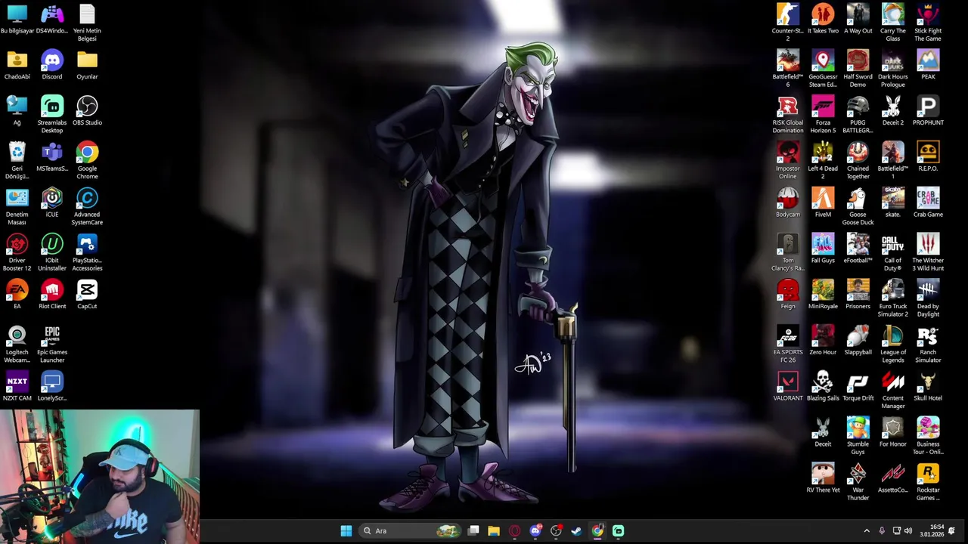The width and height of the screenshot is (968, 544).
Task: Select the Fall Guys icon
Action: (x=823, y=249)
